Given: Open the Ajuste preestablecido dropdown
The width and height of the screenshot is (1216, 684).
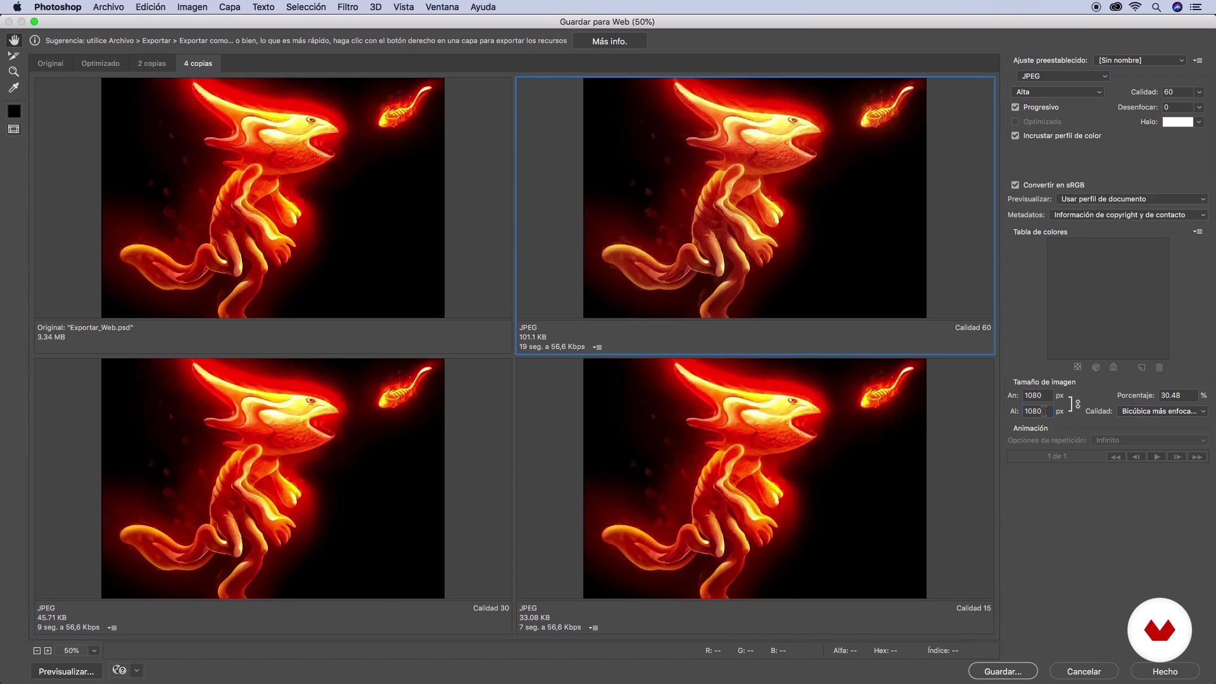Looking at the screenshot, I should point(1140,61).
